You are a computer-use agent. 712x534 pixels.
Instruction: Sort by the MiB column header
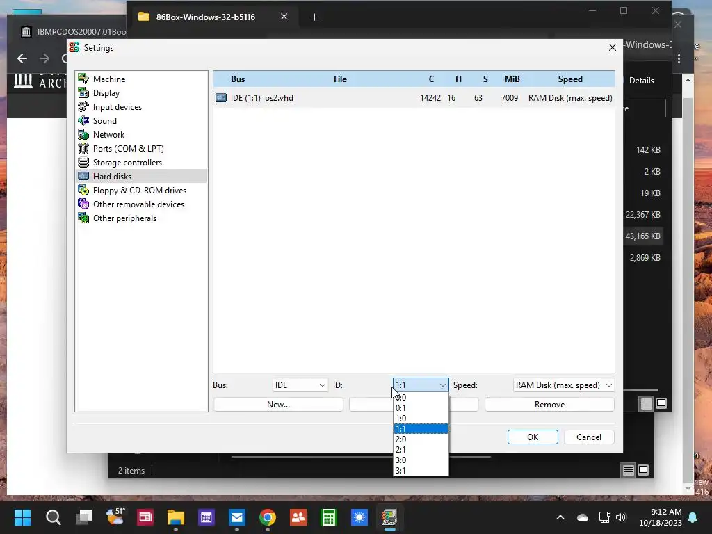click(512, 79)
